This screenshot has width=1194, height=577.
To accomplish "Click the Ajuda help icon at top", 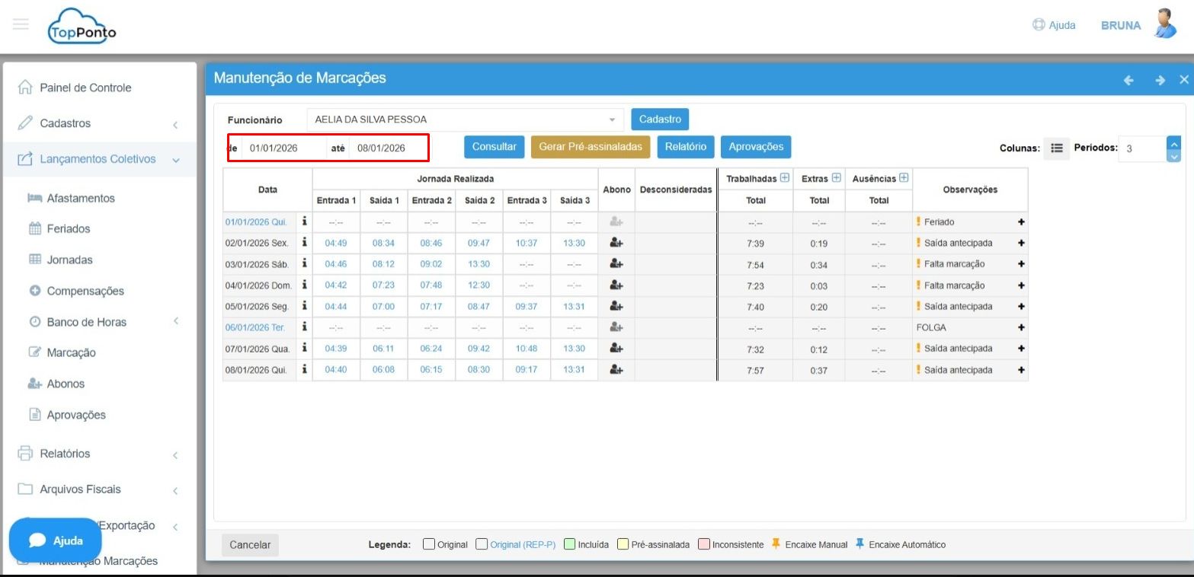I will pos(1038,25).
